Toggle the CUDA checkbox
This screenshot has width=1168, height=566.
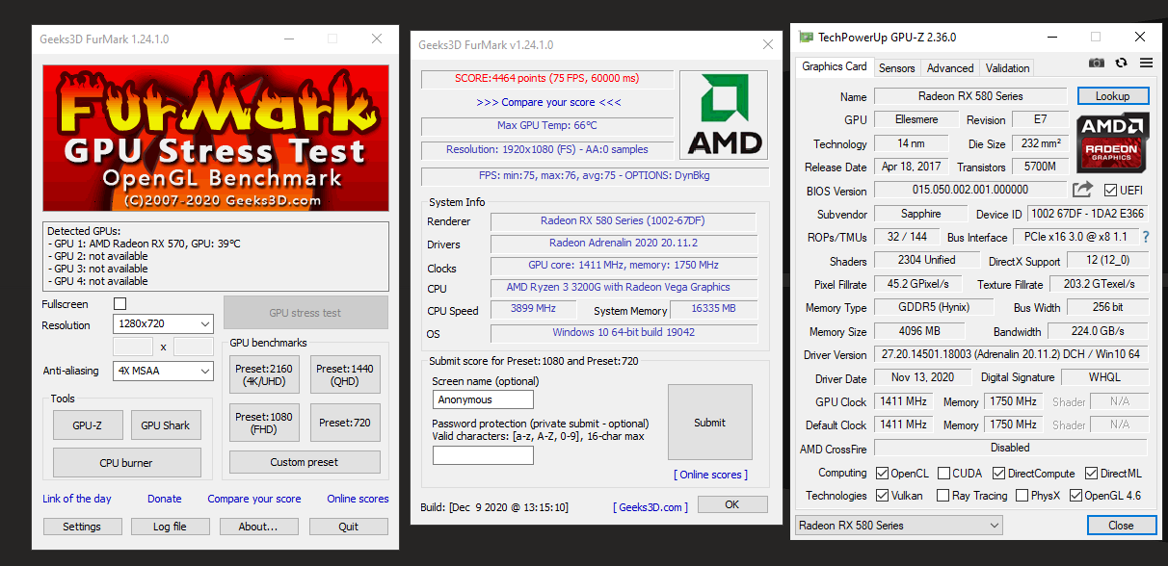coord(942,474)
